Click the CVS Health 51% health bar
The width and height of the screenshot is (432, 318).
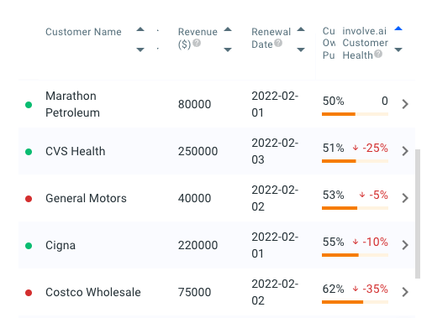[355, 161]
